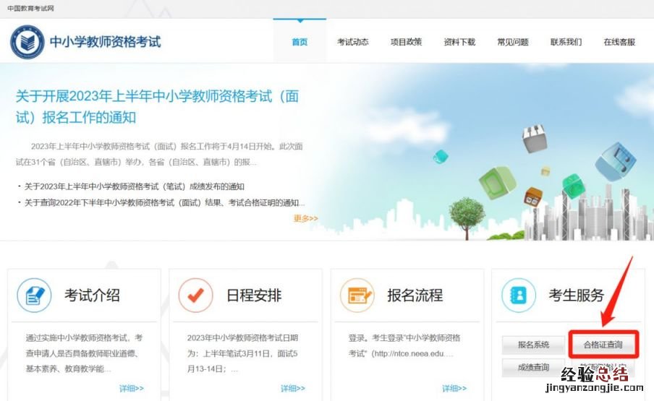Click the orange 更多>> link
Screen dimensions: 654x401
(306, 219)
